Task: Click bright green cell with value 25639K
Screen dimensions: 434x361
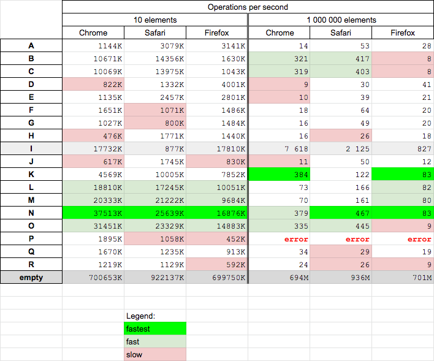Action: [155, 213]
